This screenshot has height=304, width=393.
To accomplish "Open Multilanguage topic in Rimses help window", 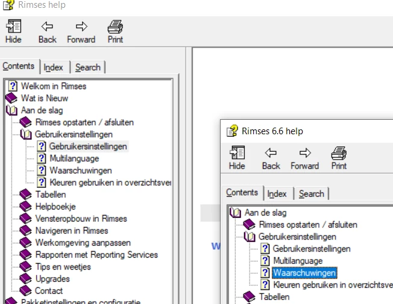I will [74, 158].
